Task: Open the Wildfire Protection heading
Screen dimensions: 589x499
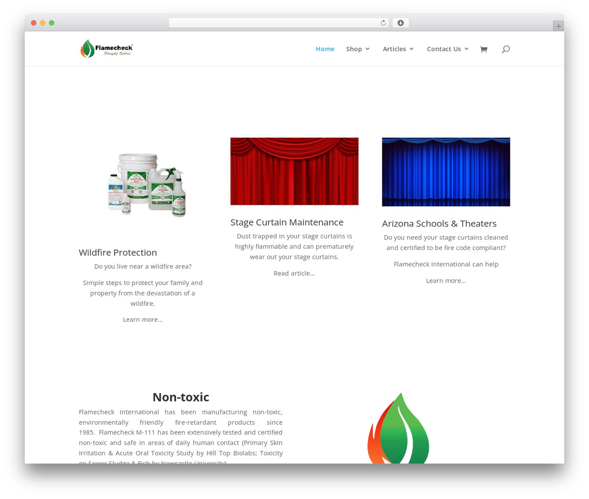Action: (x=118, y=252)
